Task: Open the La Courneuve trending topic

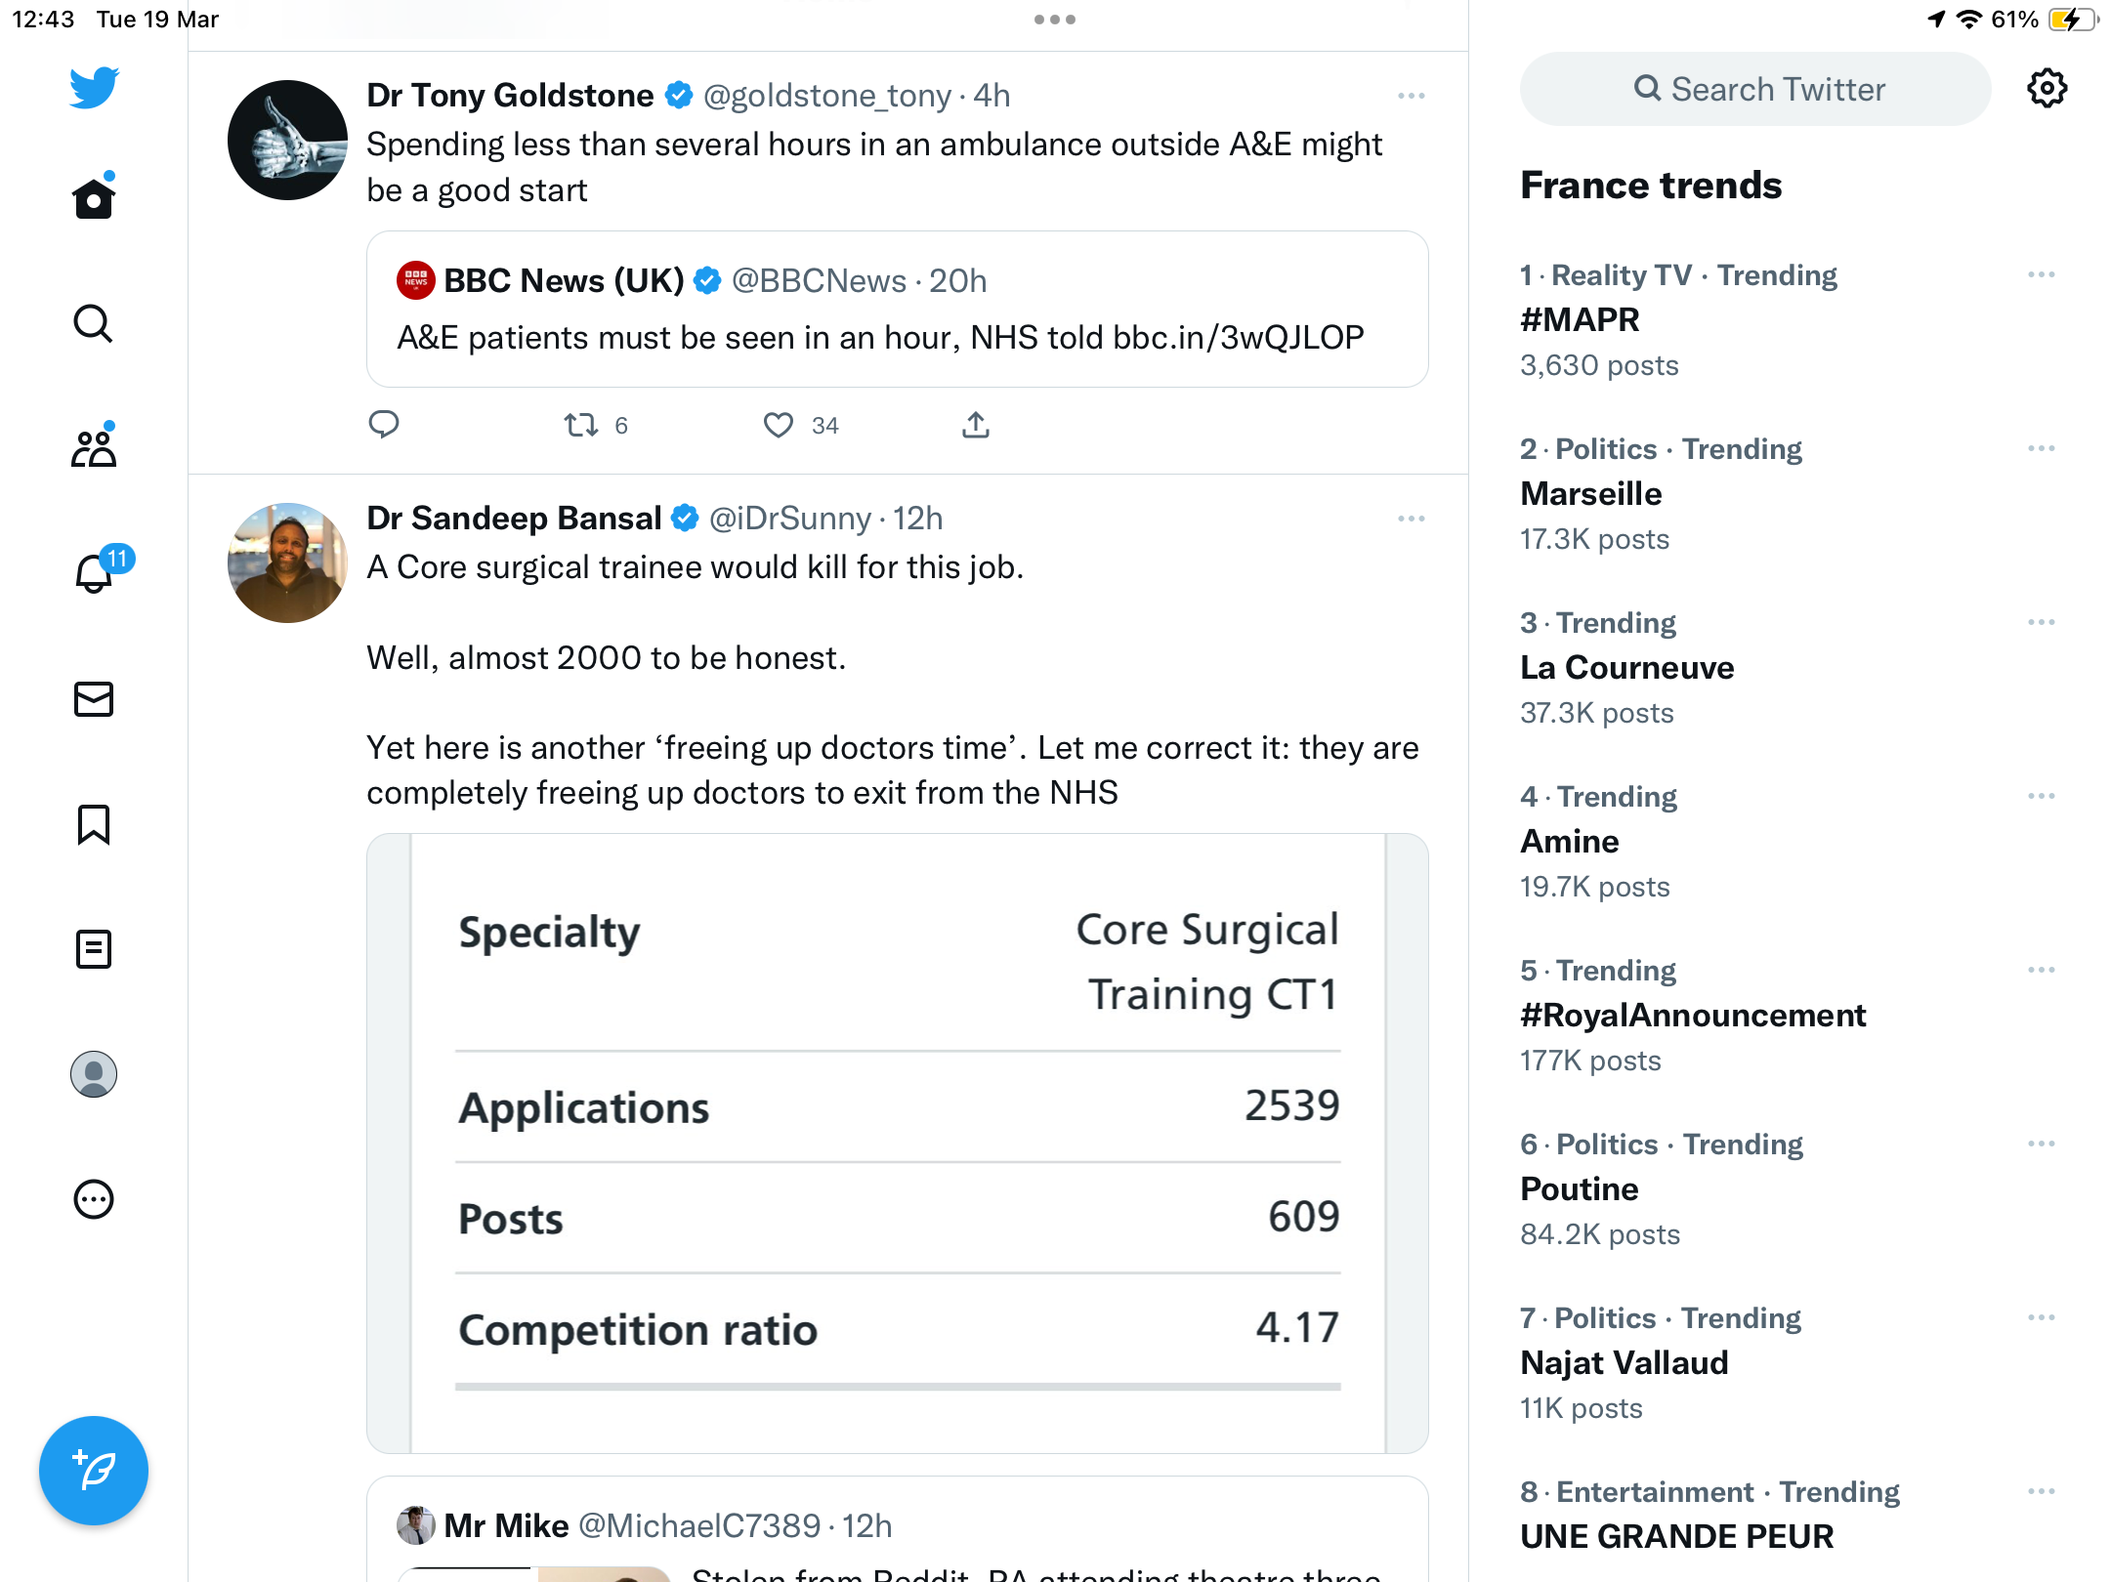Action: point(1627,667)
